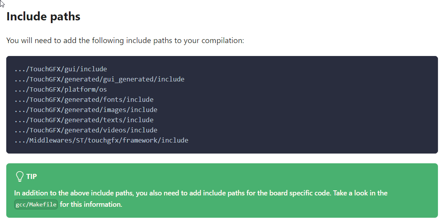Image resolution: width=445 pixels, height=224 pixels.
Task: Click the "for this information." text
Action: pos(91,204)
